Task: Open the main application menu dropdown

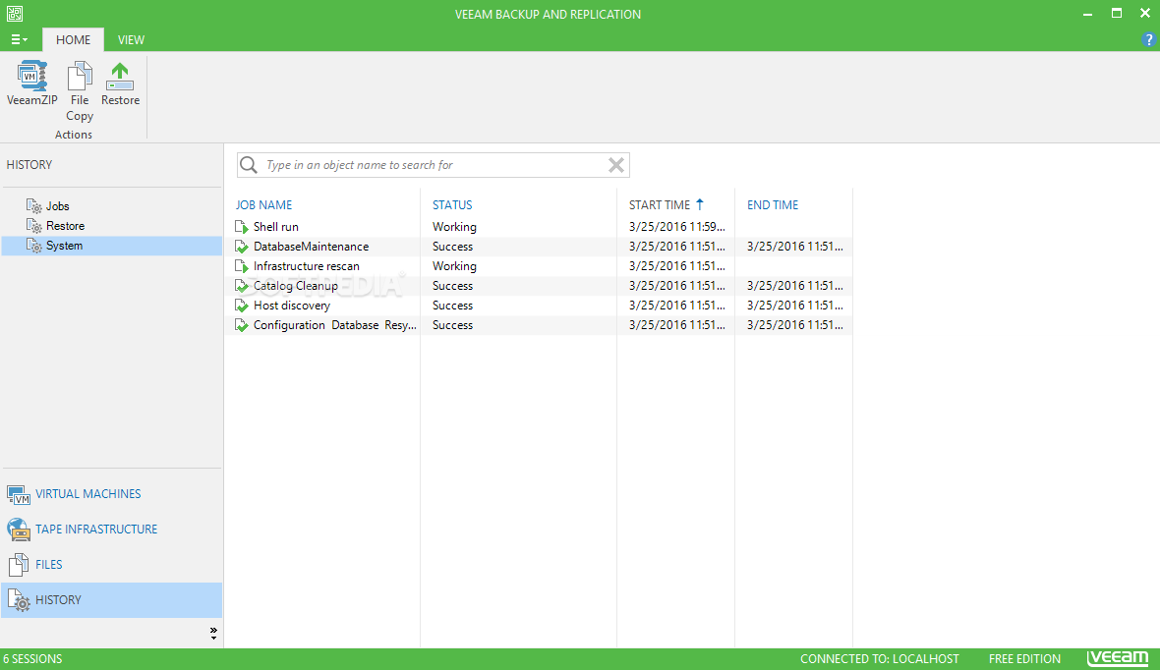Action: 20,40
